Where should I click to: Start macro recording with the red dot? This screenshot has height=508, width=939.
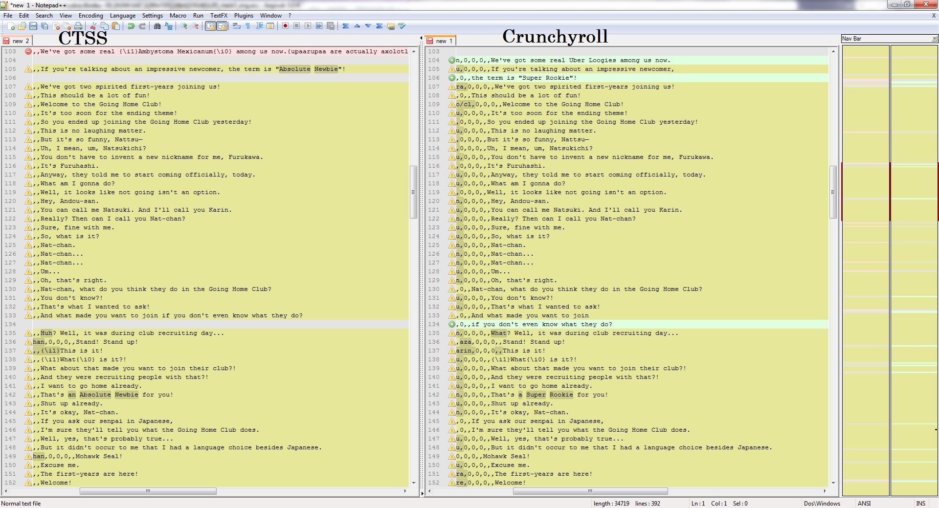pyautogui.click(x=285, y=26)
